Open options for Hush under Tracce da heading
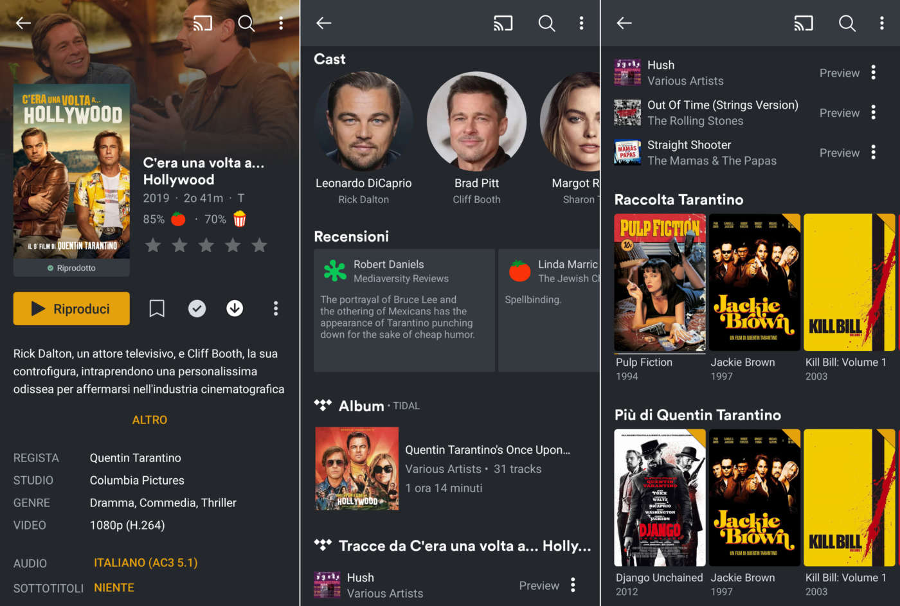Screen dimensions: 900x606 click(573, 585)
